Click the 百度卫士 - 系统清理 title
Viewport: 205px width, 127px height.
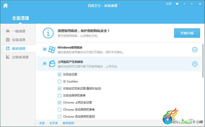[x=102, y=6]
